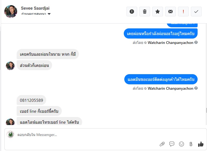Star this conversation as followed
Viewport: 207px width, 151px height.
(158, 12)
